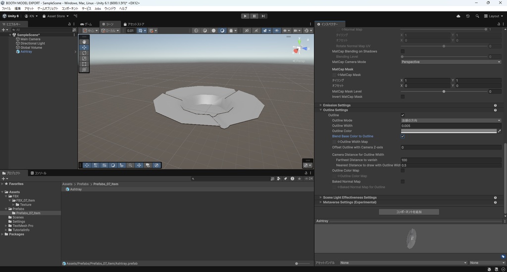Select the combined Transform tool
This screenshot has width=507, height=272.
point(84,69)
